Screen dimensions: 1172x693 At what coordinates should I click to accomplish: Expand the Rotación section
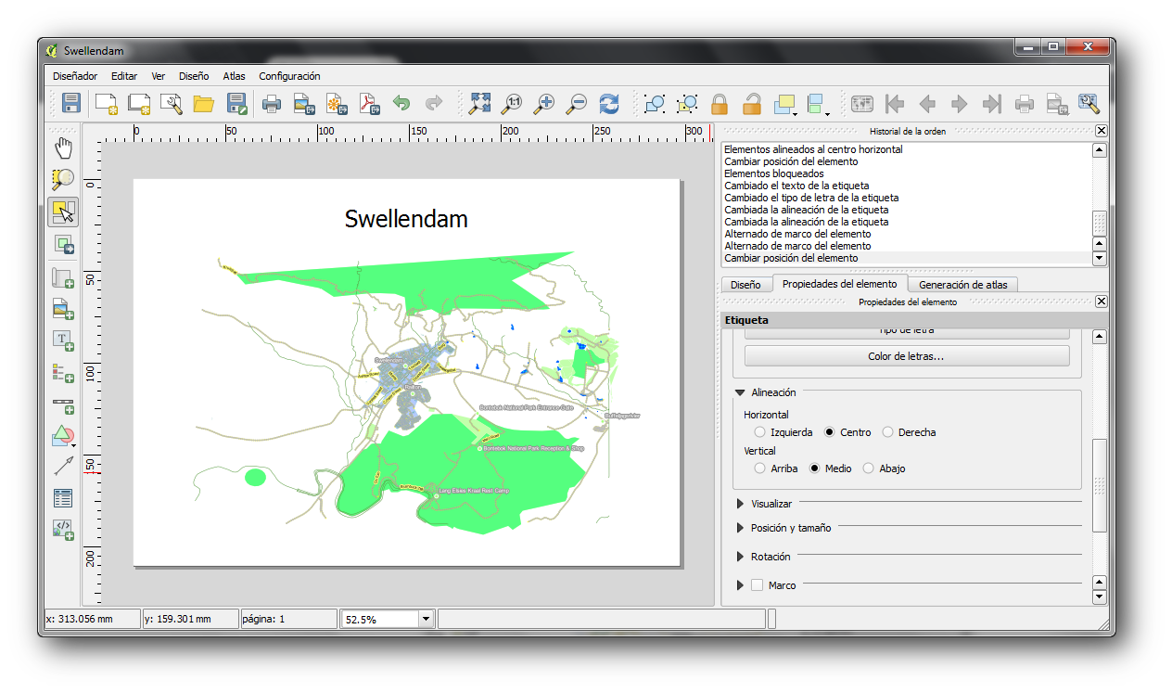coord(740,557)
